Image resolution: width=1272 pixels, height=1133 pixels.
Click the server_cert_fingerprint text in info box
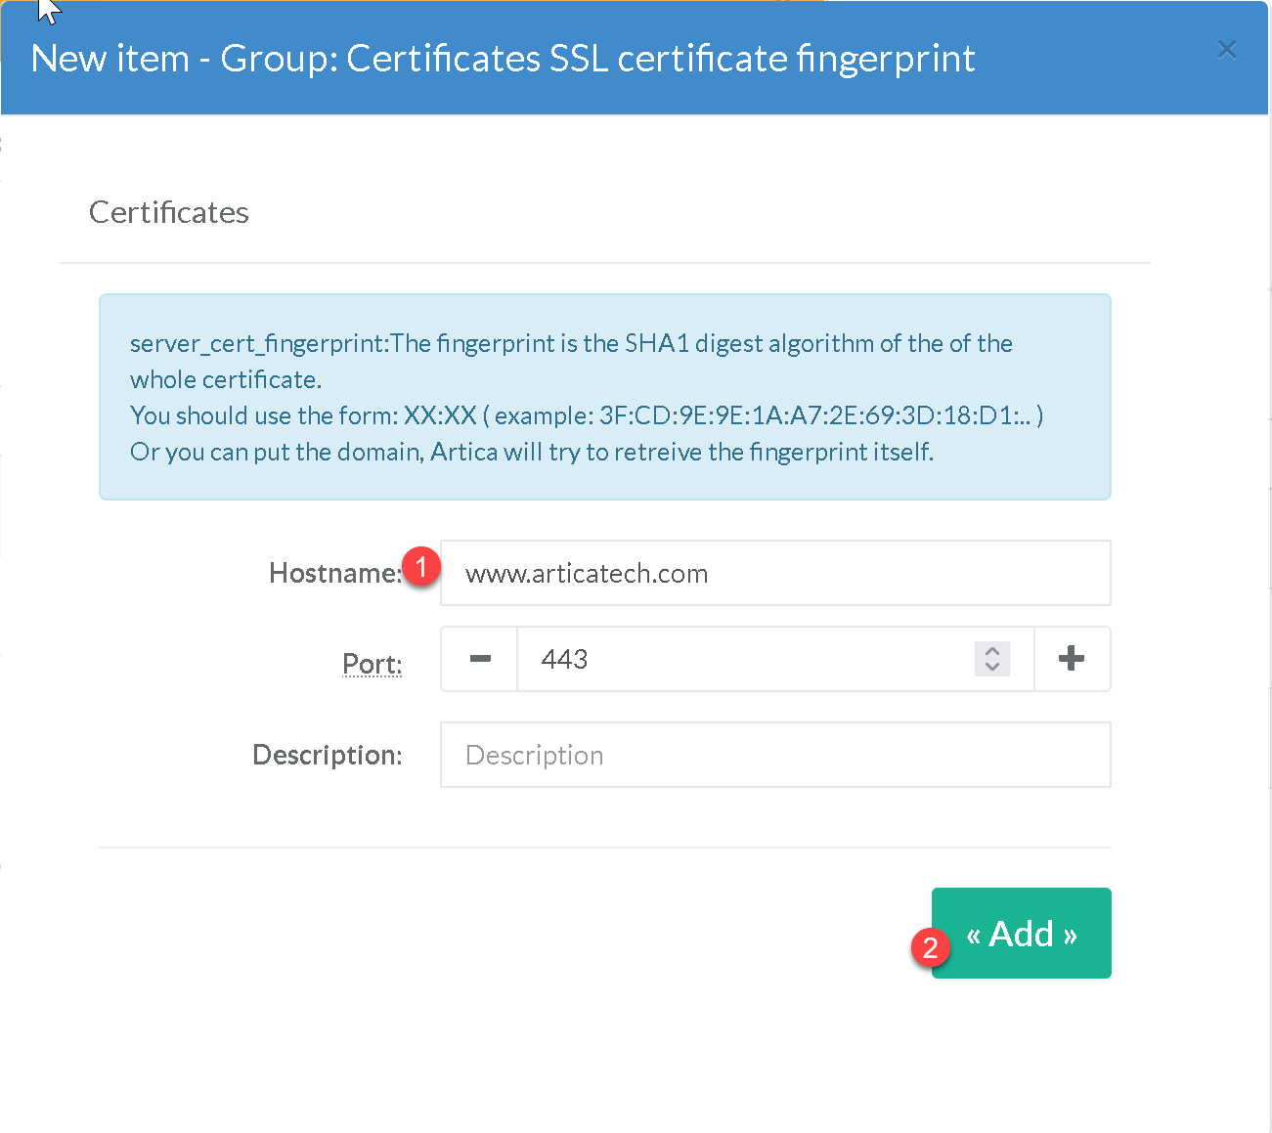click(258, 344)
